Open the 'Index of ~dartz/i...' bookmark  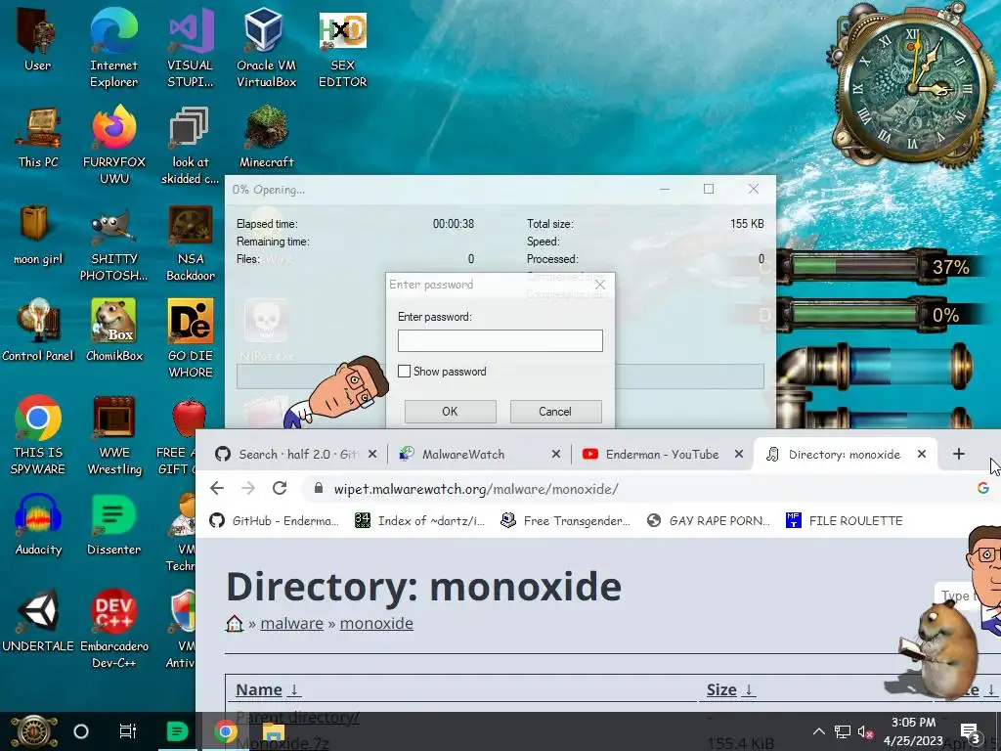(420, 520)
